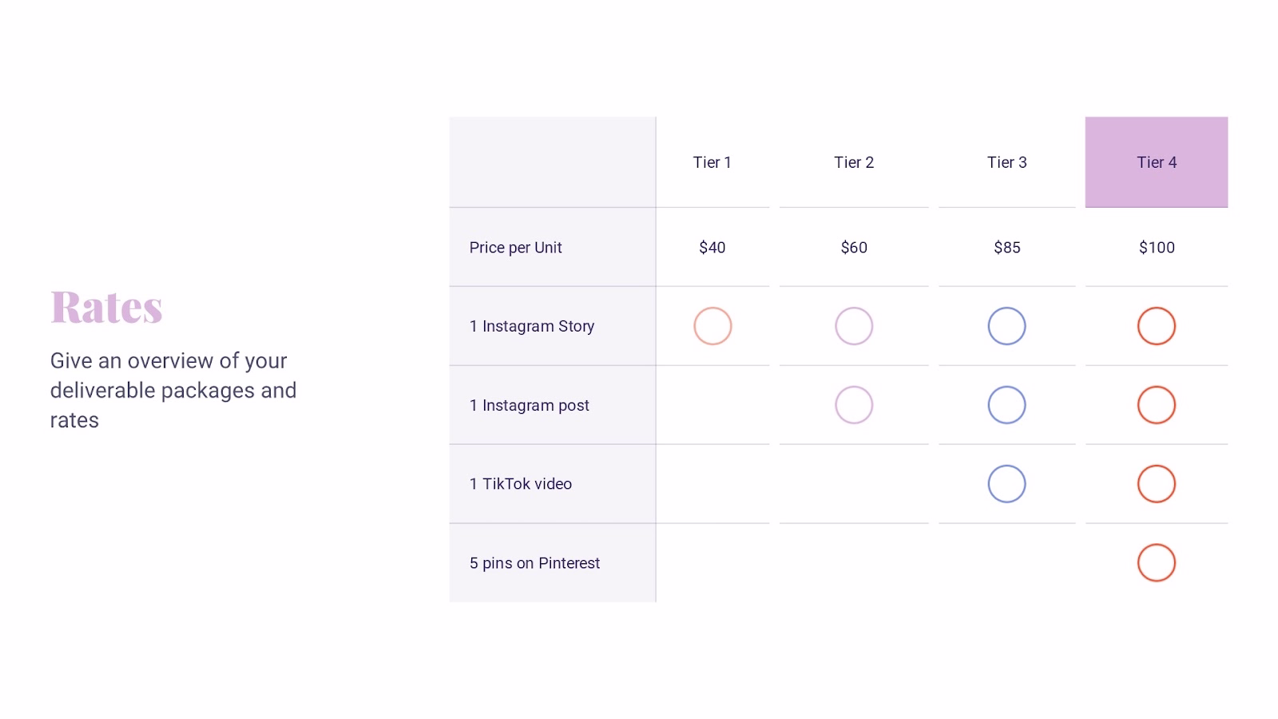Click the highlighted Tier 4 header cell
The width and height of the screenshot is (1278, 719).
pos(1156,162)
